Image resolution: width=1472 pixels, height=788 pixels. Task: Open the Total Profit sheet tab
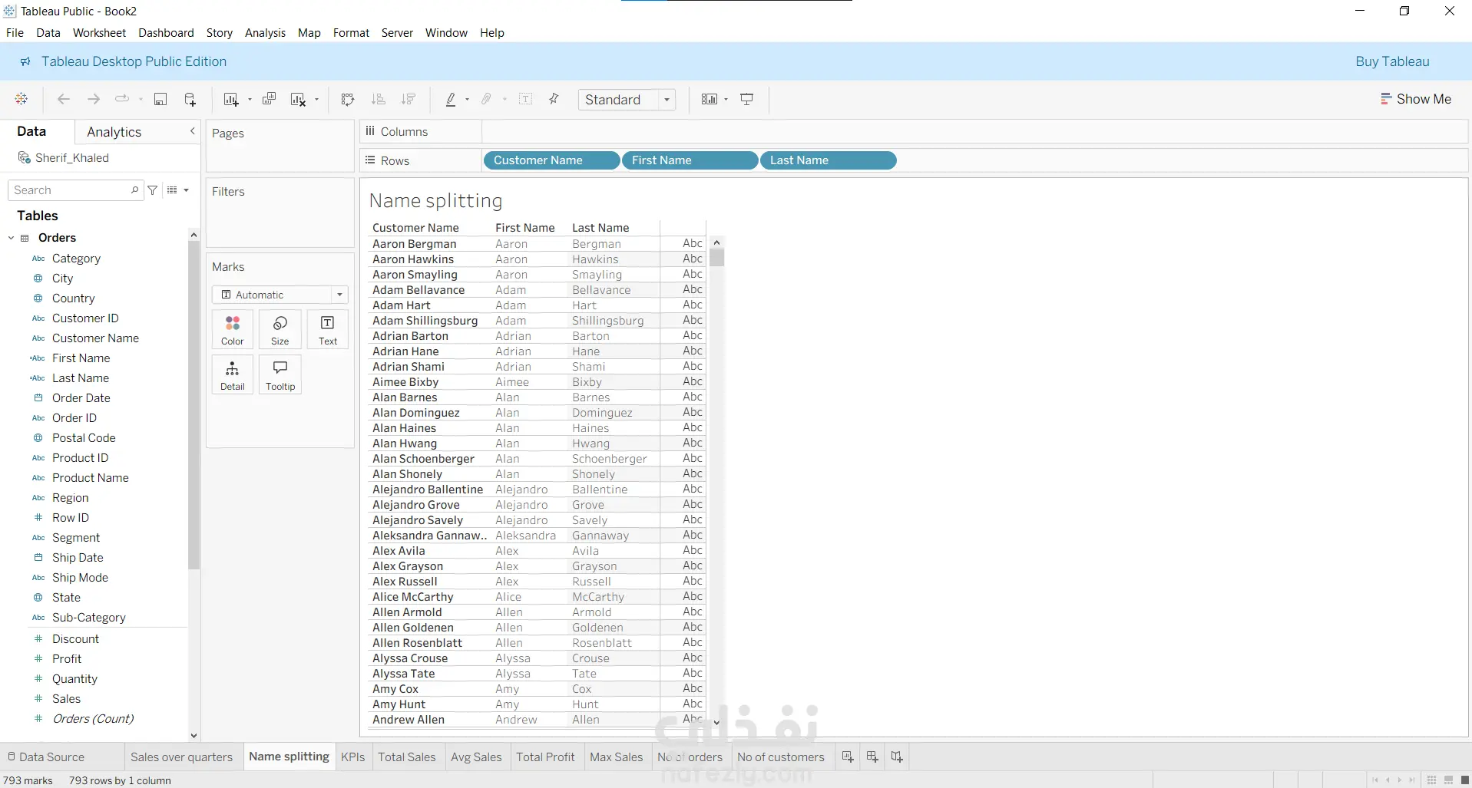pos(545,757)
